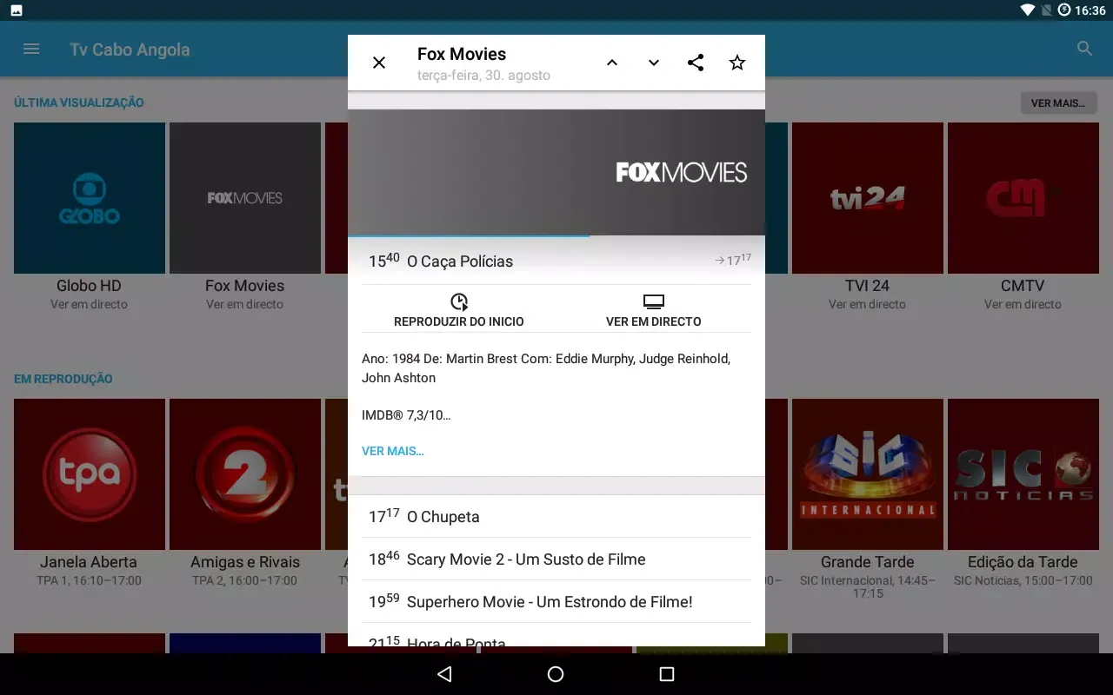Open search in the top bar
This screenshot has width=1113, height=695.
(1084, 50)
